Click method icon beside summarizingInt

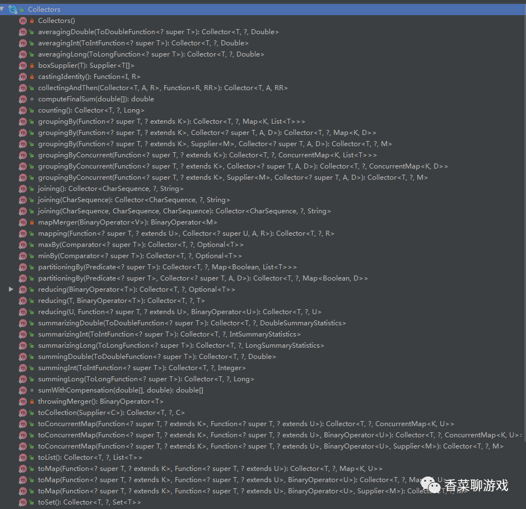pos(22,334)
